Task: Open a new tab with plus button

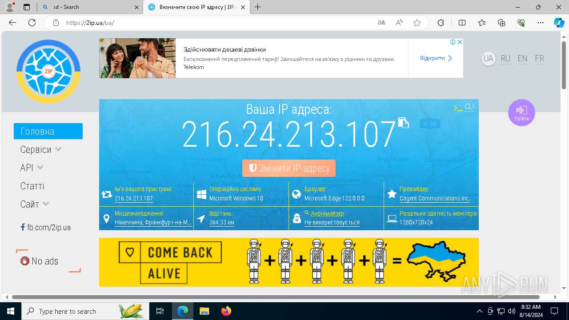Action: coord(257,7)
